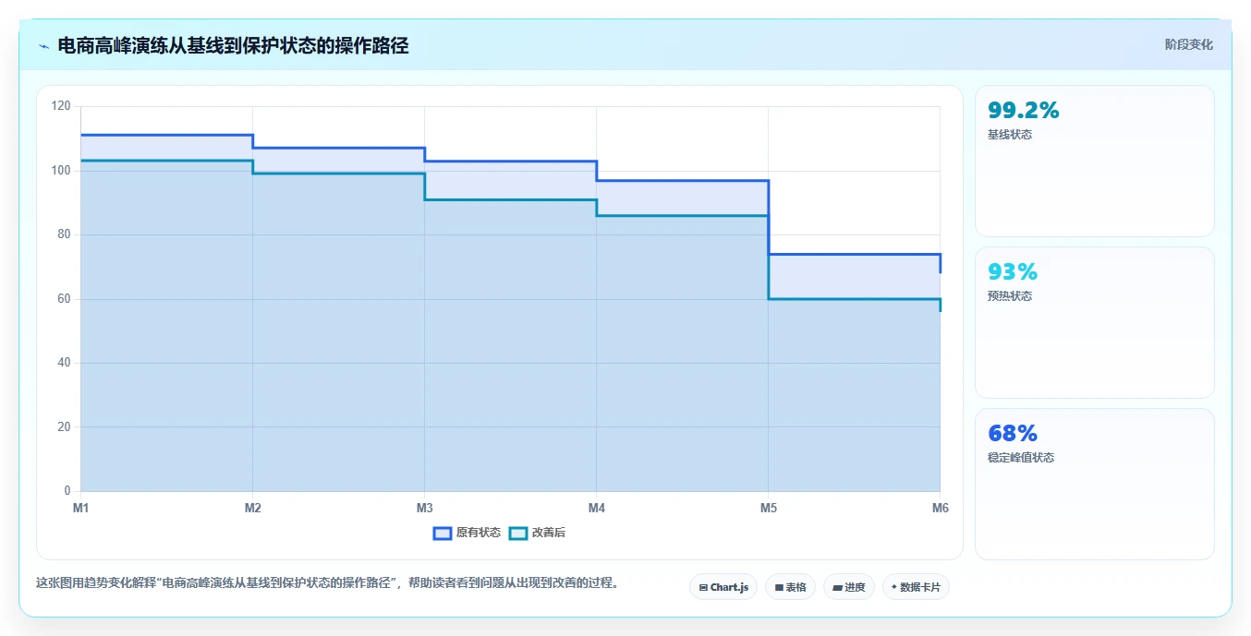The width and height of the screenshot is (1251, 636).
Task: Click the 表格 tag
Action: [x=790, y=587]
